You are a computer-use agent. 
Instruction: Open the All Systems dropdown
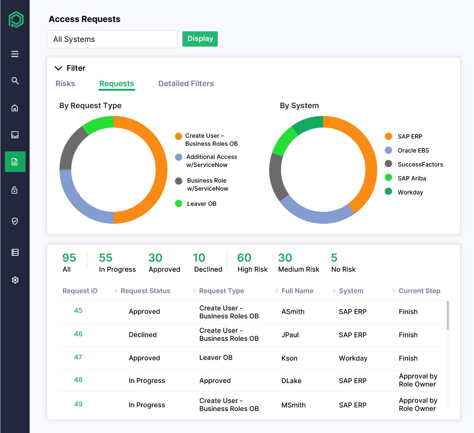tap(112, 39)
